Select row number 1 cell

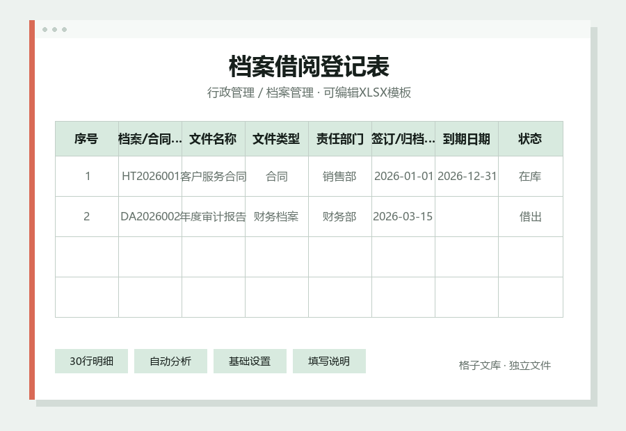87,177
